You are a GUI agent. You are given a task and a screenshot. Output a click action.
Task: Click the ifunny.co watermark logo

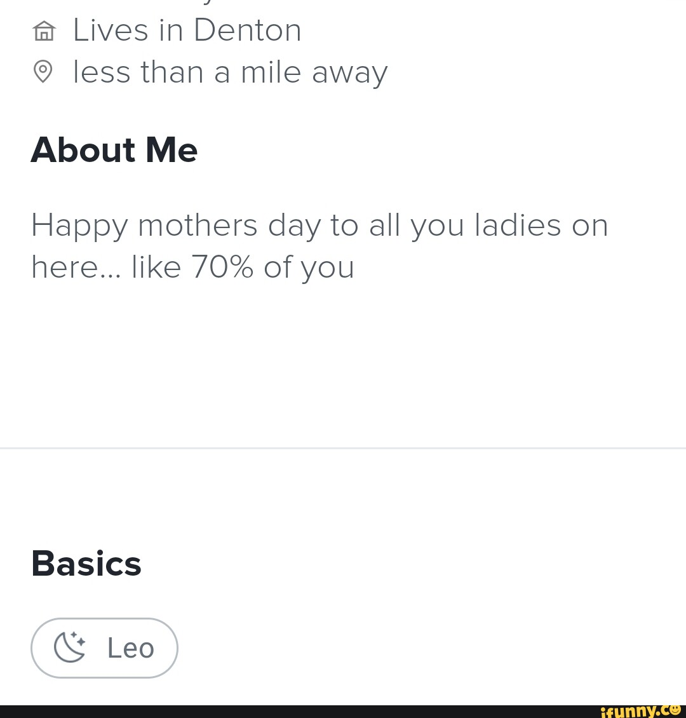(640, 709)
